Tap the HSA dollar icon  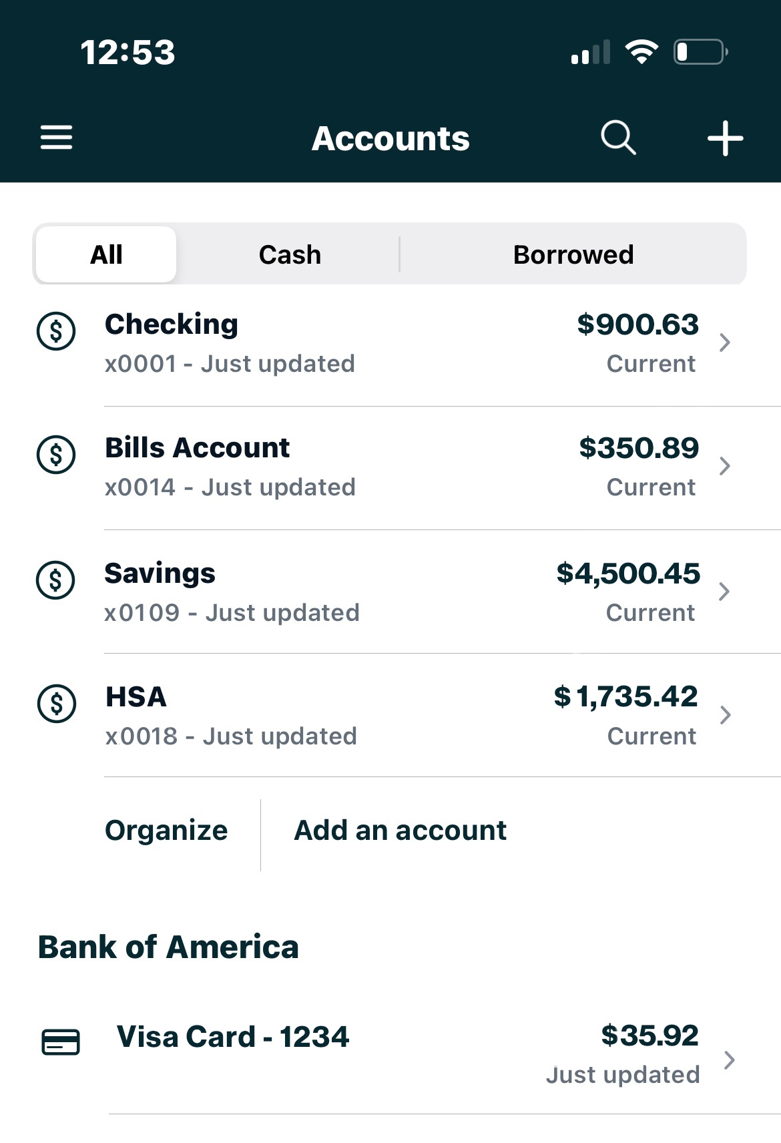pos(57,704)
